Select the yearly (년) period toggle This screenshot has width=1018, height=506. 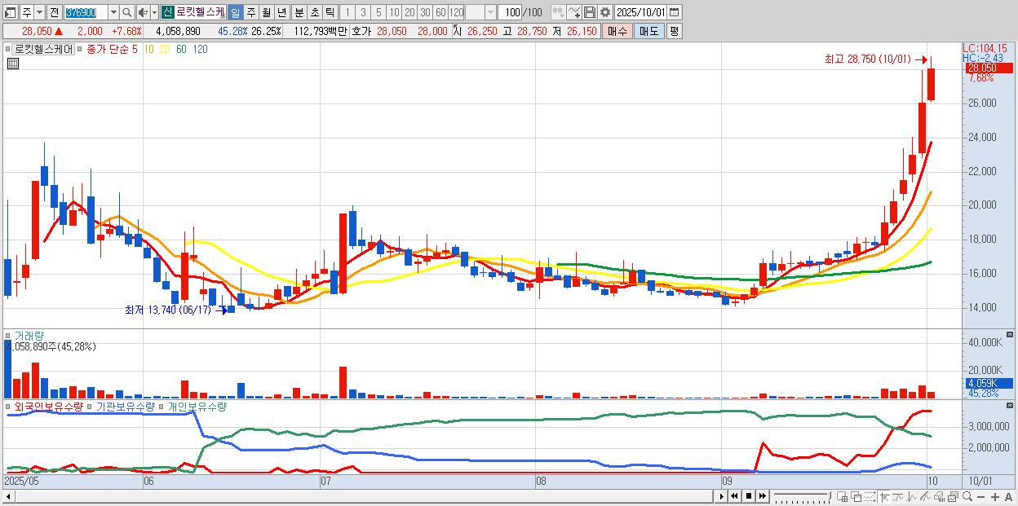(281, 12)
